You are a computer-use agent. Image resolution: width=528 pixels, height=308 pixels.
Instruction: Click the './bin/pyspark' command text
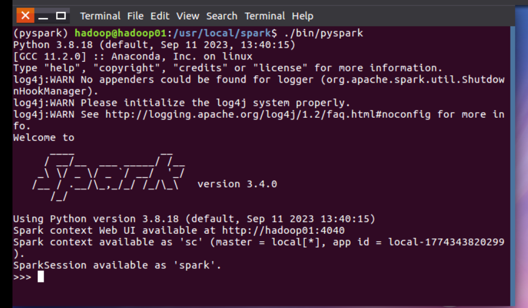pos(323,33)
